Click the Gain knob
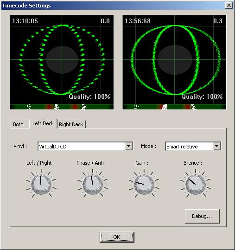235x250 pixels. click(144, 185)
